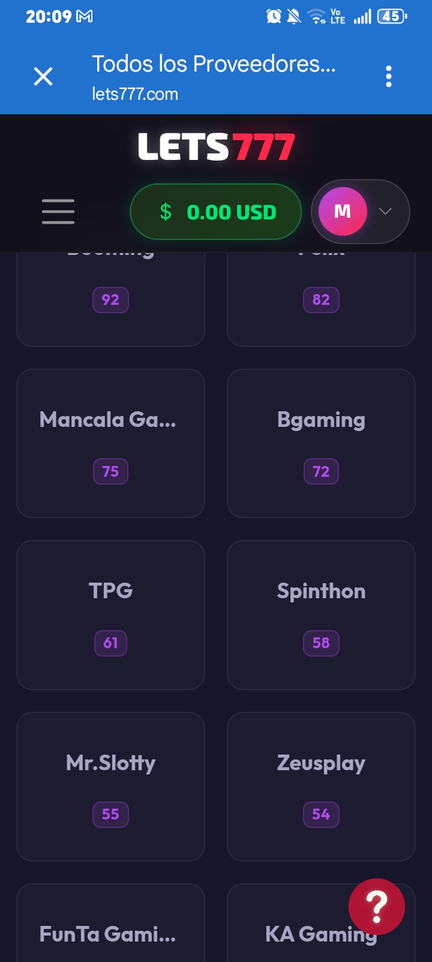Tap the pink M profile avatar
This screenshot has height=962, width=432.
click(343, 211)
